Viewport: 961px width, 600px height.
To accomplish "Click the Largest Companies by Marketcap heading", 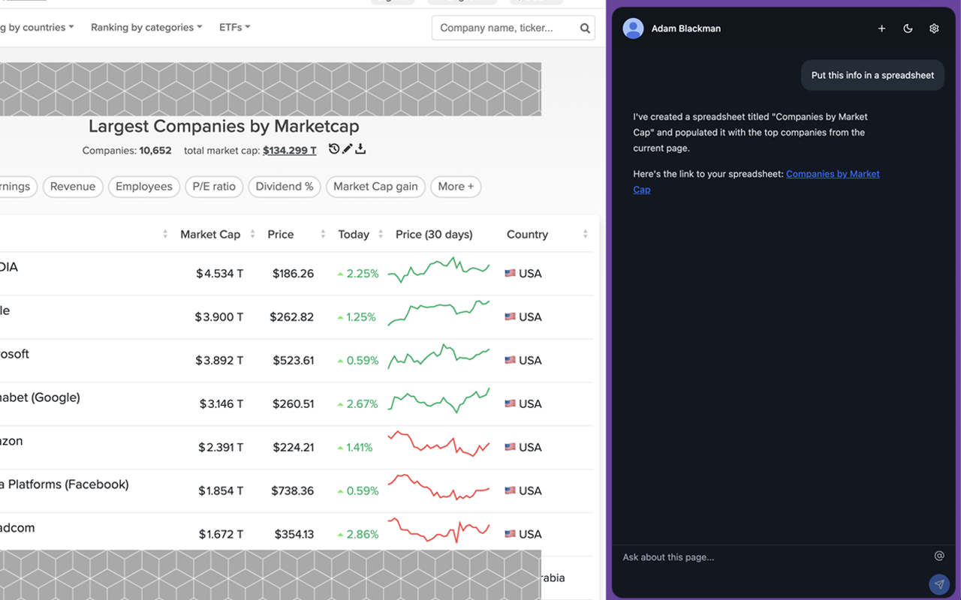I will coord(224,126).
